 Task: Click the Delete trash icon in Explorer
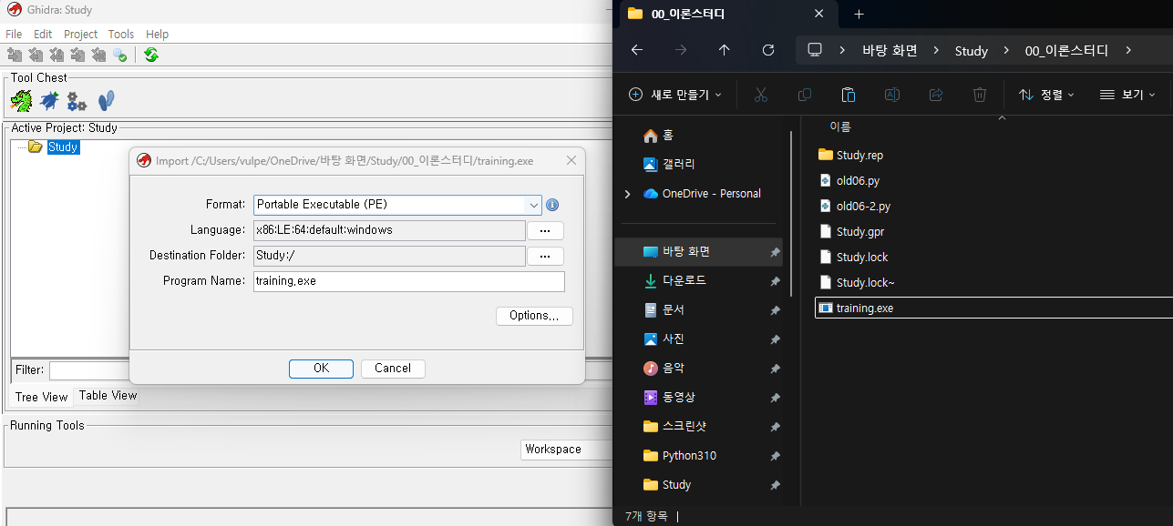tap(979, 94)
